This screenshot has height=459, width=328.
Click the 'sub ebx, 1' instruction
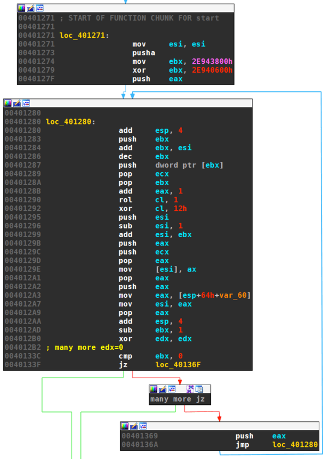pyautogui.click(x=150, y=330)
